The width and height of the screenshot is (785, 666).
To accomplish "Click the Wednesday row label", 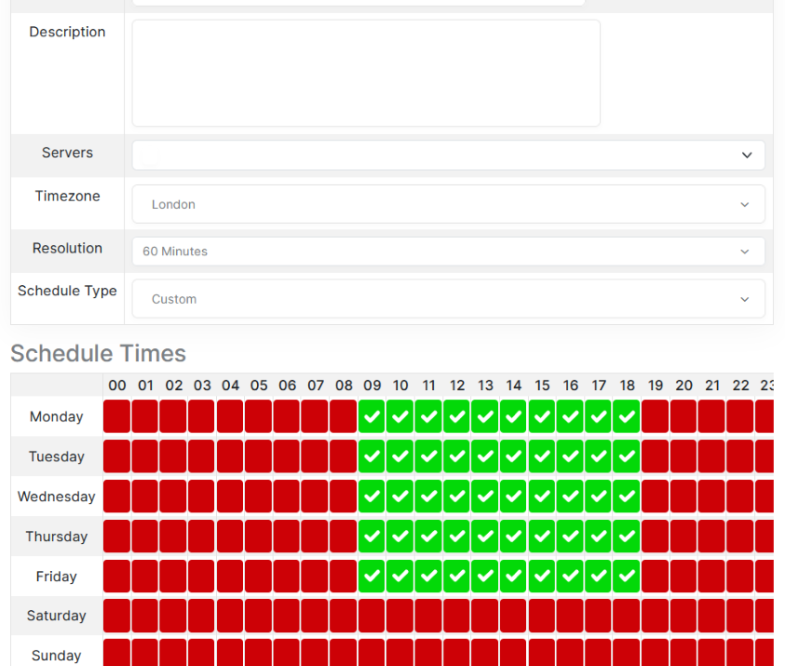I will [57, 496].
